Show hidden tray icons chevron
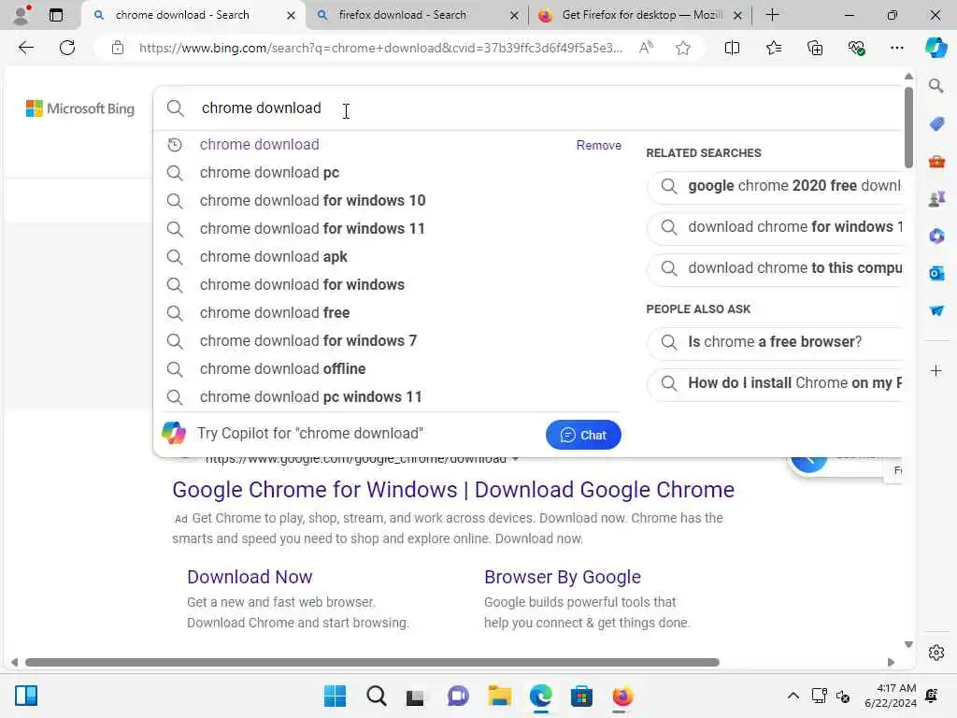 point(793,696)
